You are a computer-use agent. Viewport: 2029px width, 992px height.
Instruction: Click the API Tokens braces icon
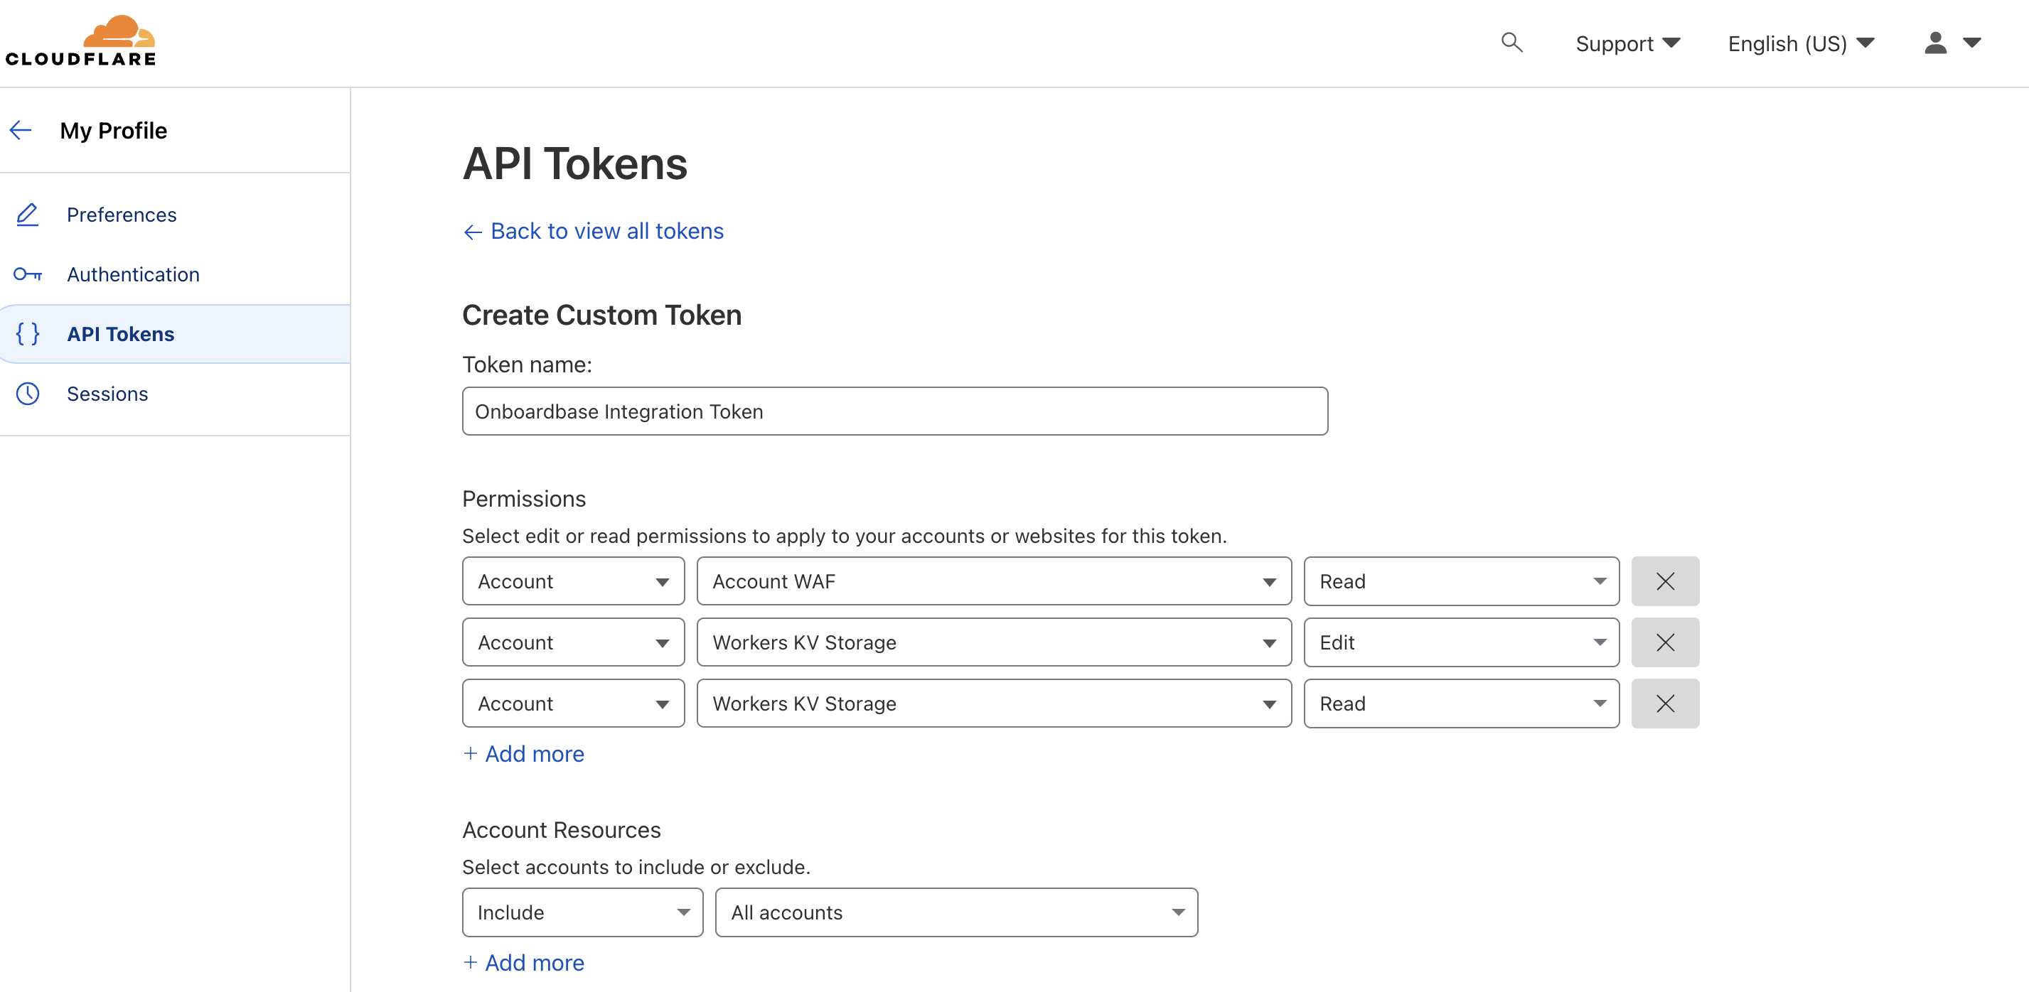point(28,334)
